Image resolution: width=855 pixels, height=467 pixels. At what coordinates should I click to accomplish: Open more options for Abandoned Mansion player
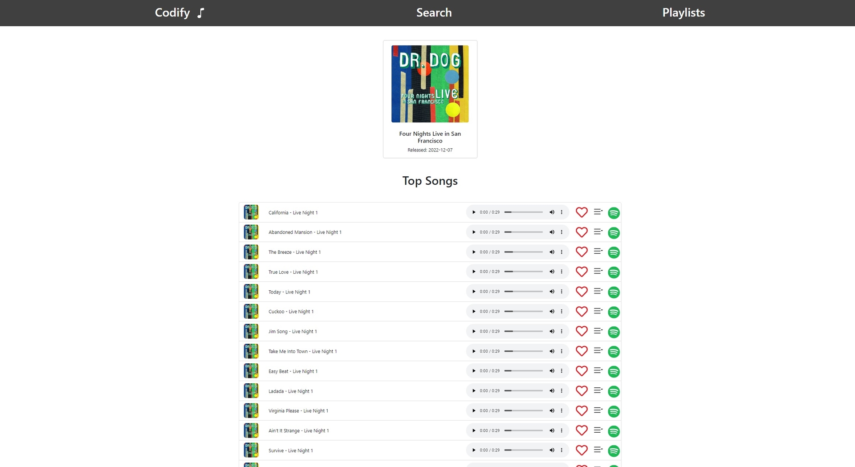click(562, 232)
